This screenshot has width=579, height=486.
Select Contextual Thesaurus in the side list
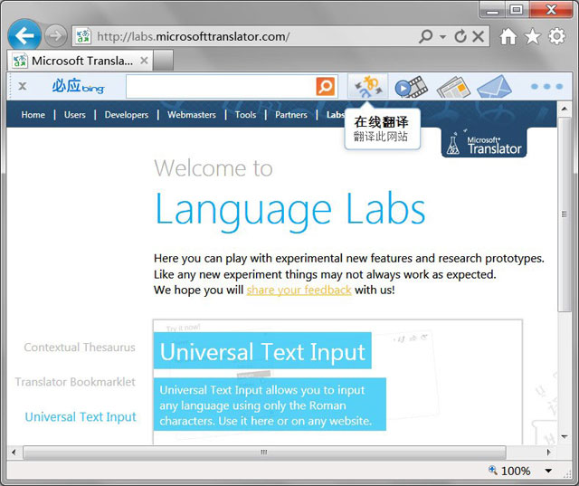pyautogui.click(x=80, y=348)
